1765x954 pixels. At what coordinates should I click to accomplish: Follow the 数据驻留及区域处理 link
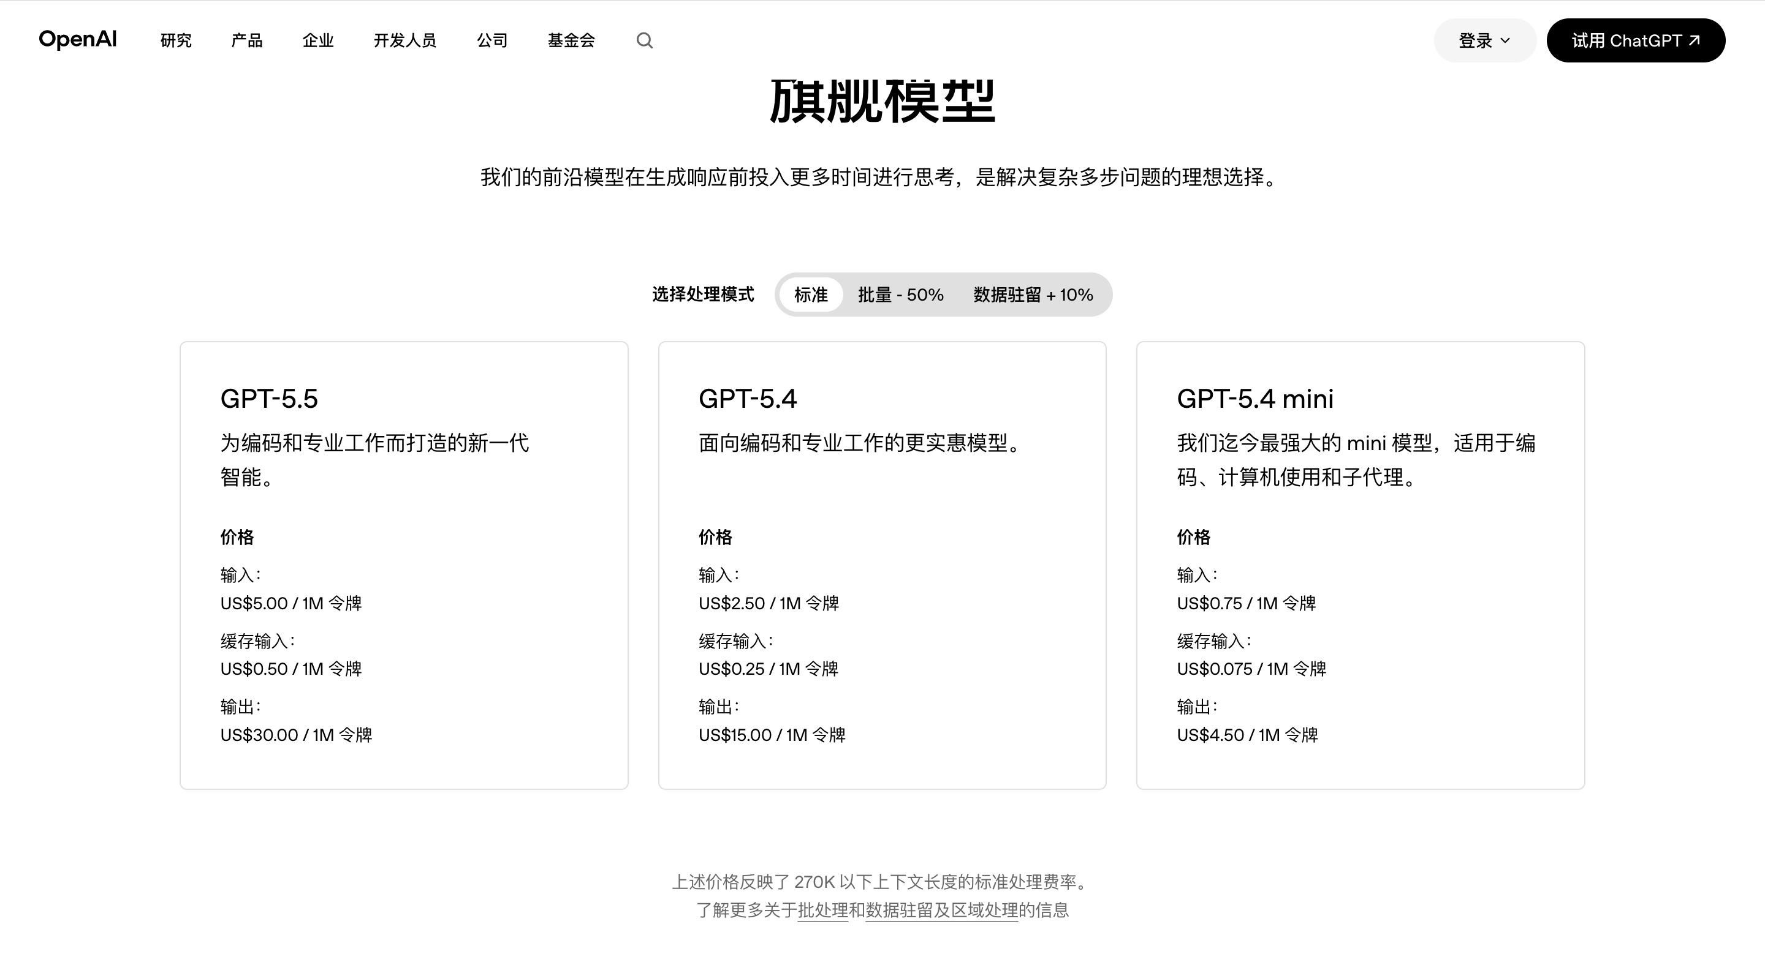(941, 909)
